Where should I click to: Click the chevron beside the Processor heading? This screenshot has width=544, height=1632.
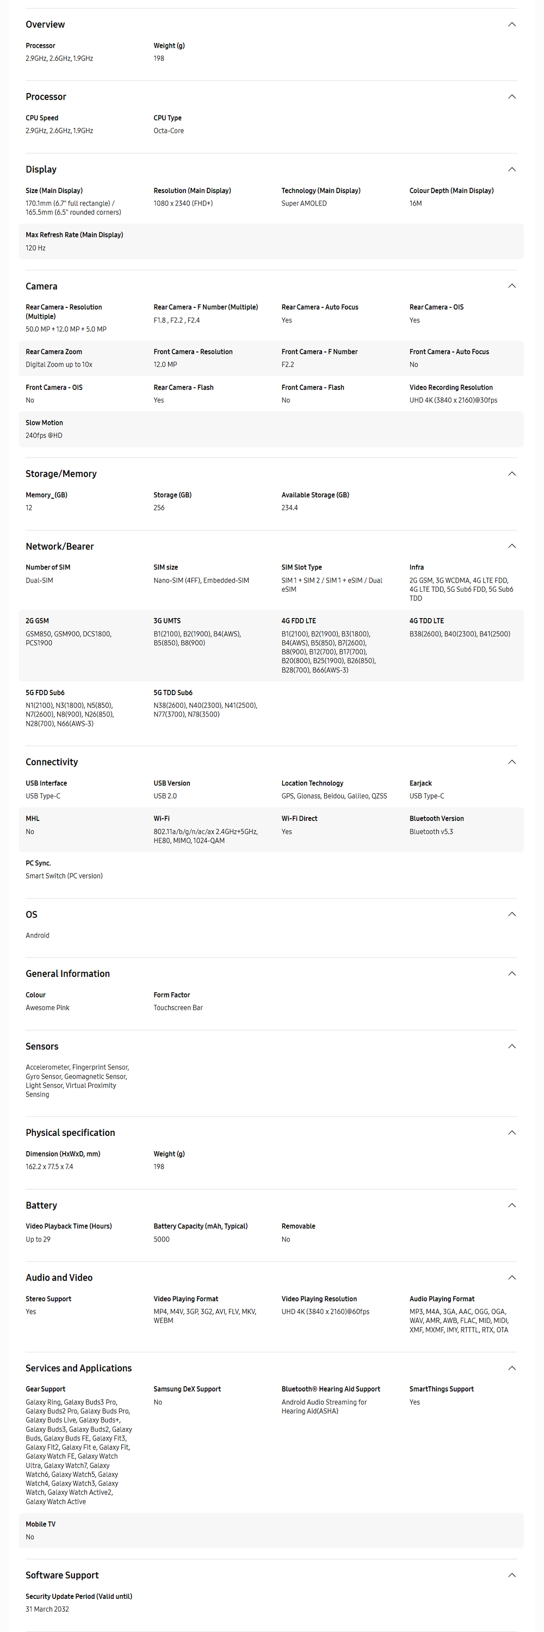(x=512, y=97)
